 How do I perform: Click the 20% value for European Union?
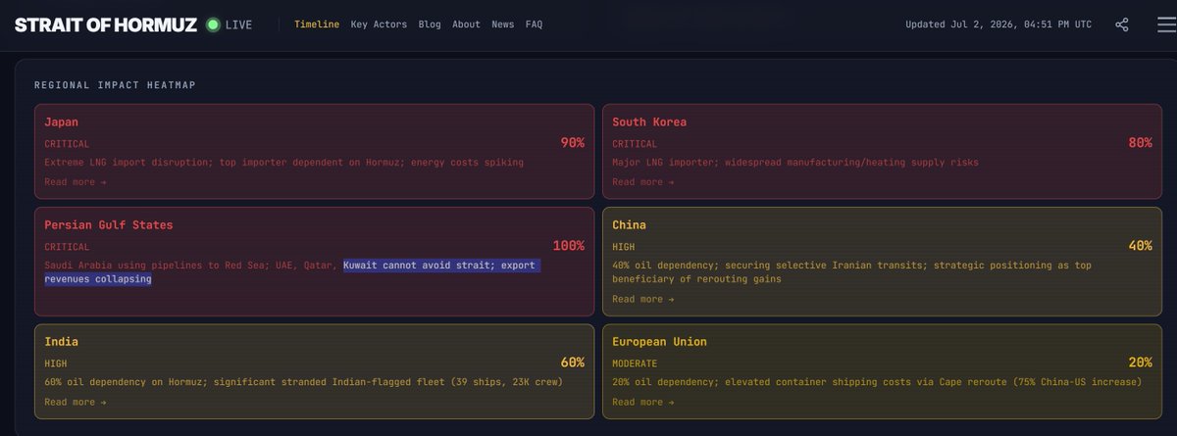(x=1140, y=363)
